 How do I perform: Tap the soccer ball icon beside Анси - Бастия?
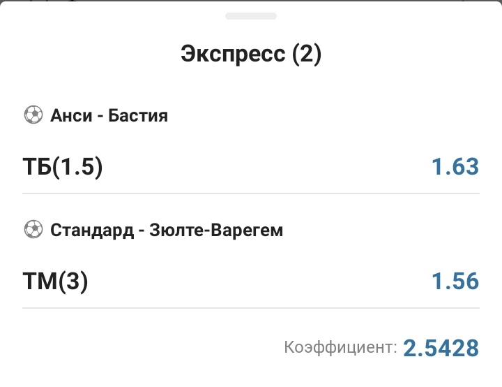click(x=33, y=115)
